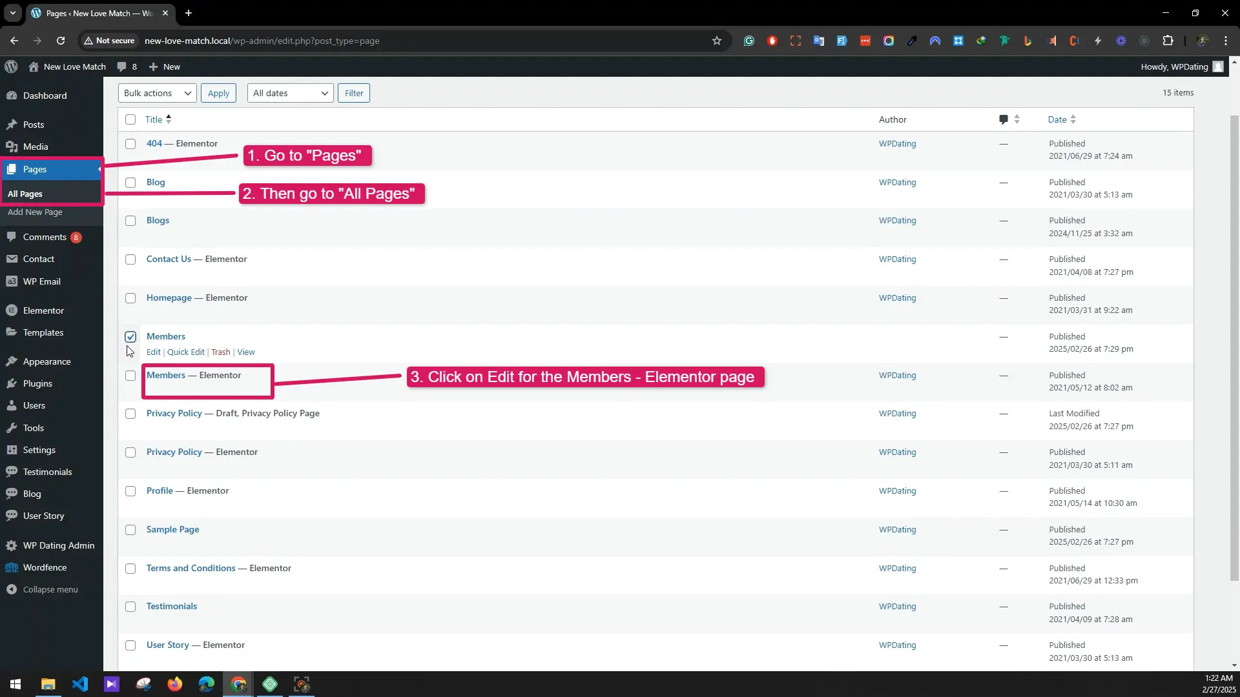
Task: Click the Wordfence icon in sidebar
Action: (12, 567)
